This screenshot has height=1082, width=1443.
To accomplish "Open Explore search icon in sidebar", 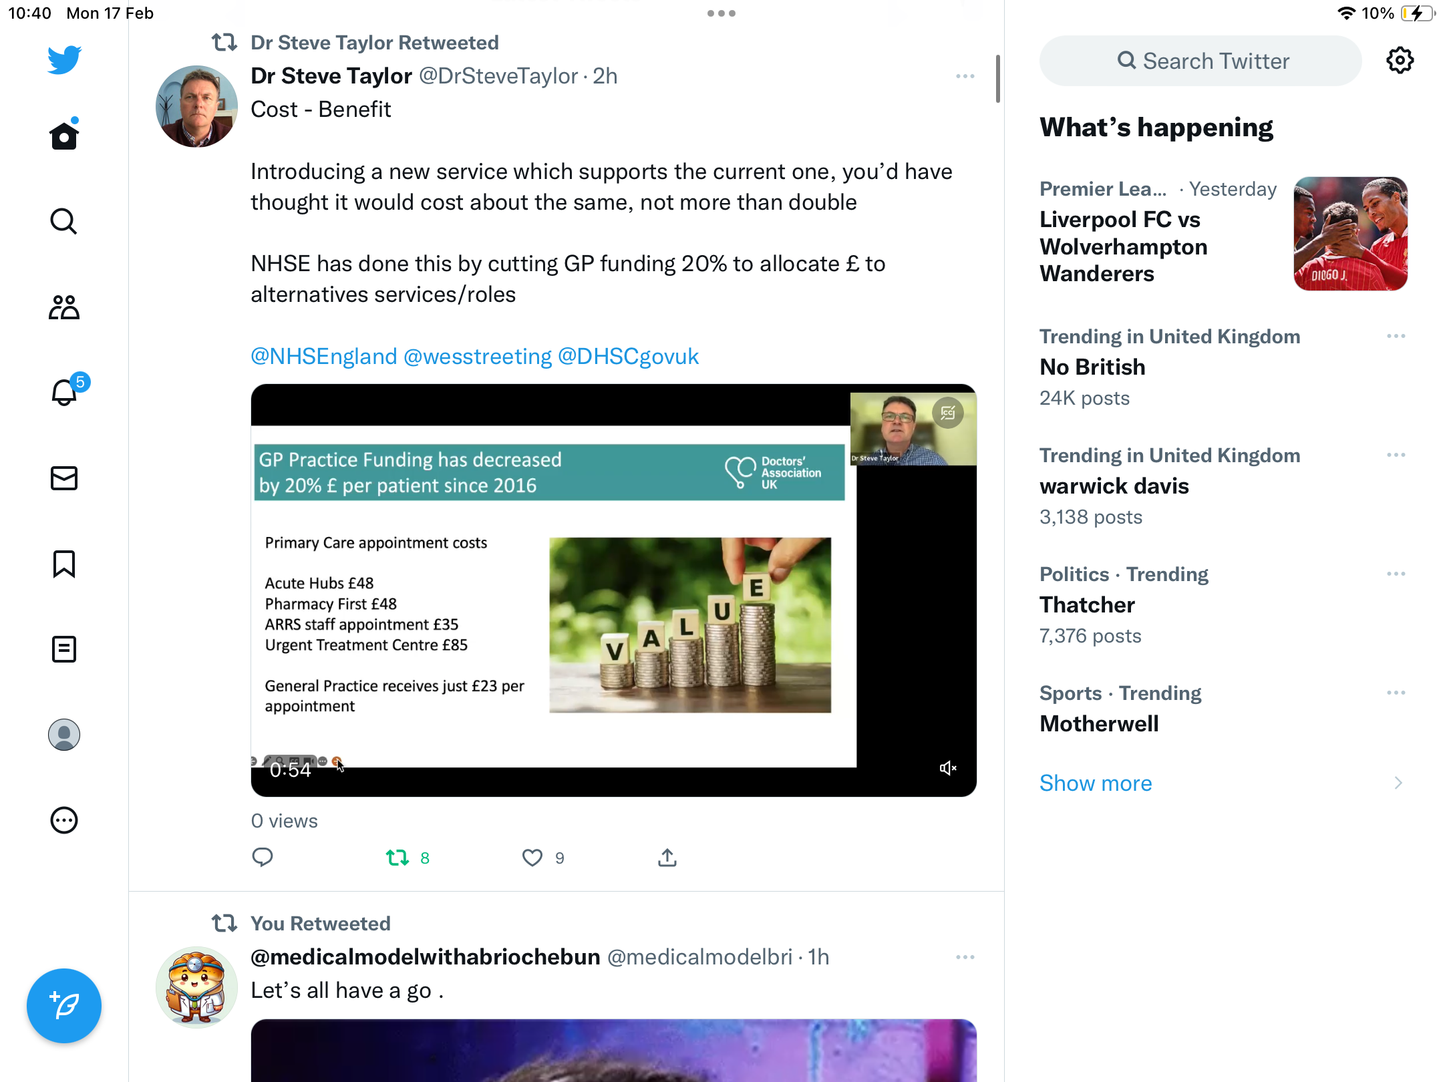I will coord(64,221).
